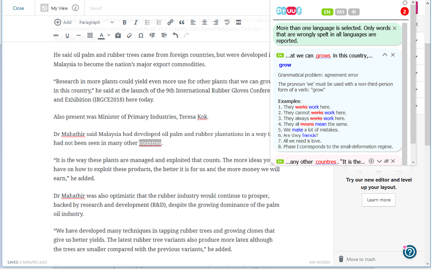
Task: Open the text color dropdown arrow
Action: pos(109,35)
